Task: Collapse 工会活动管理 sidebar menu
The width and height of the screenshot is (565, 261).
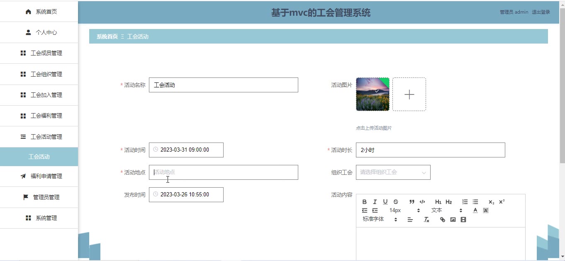Action: pos(39,137)
